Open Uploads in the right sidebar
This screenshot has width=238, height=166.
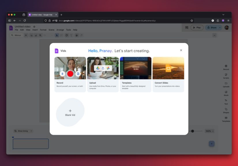pyautogui.click(x=226, y=85)
